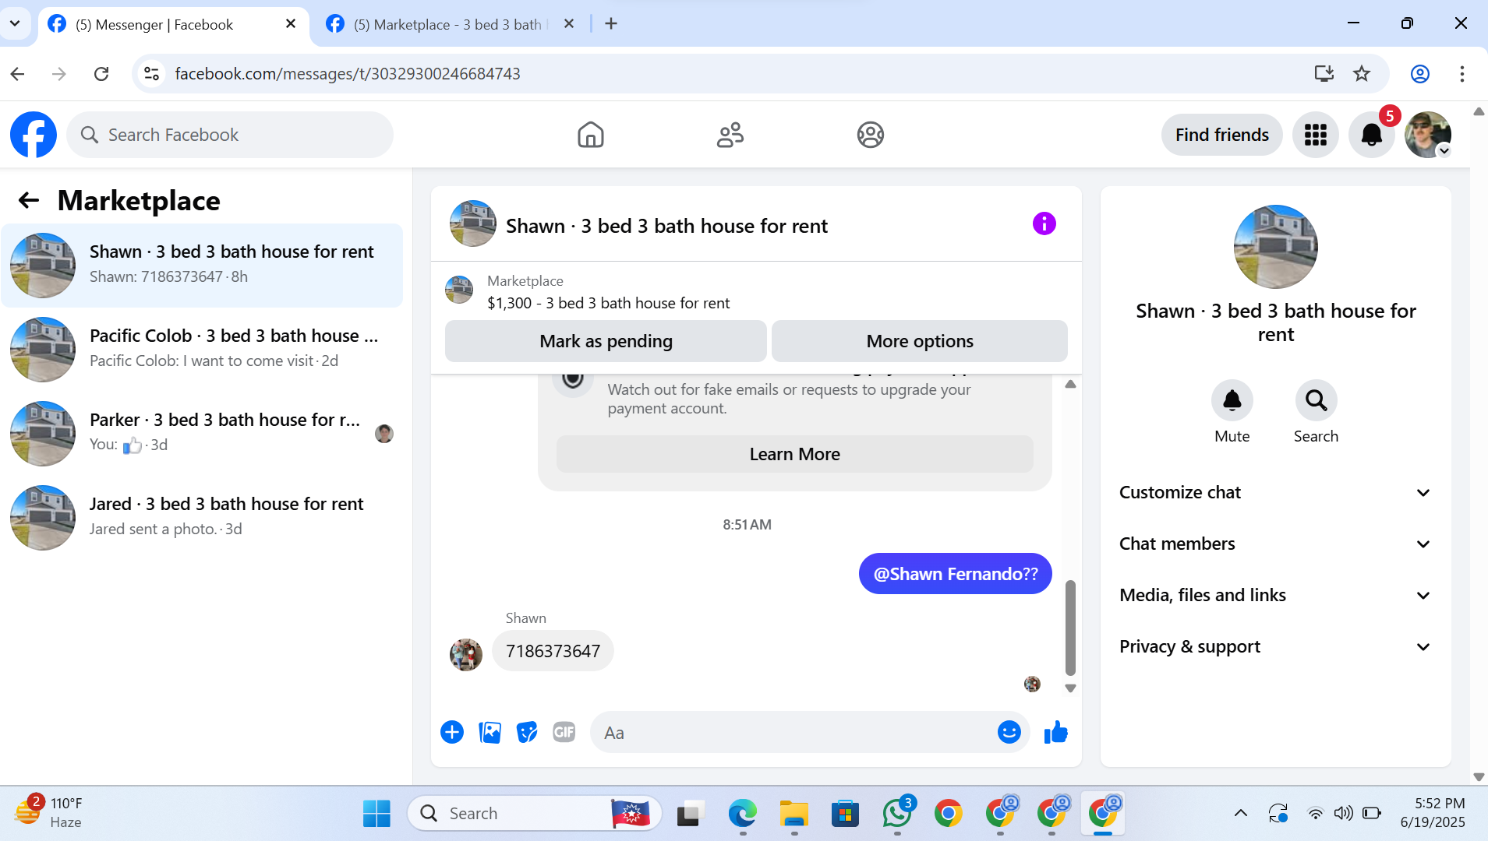Open more actions plus icon in composer

[452, 732]
